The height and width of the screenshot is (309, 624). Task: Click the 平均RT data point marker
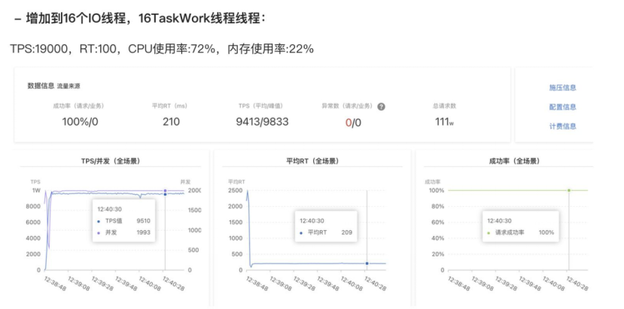367,263
